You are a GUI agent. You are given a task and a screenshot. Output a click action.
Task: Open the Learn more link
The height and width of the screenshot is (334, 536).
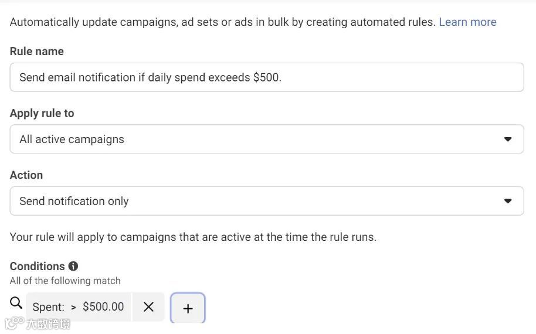467,22
